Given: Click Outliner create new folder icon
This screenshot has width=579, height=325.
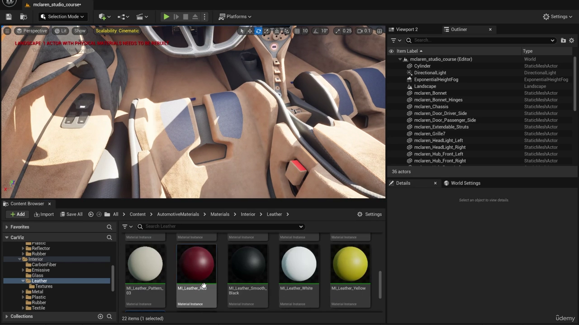Looking at the screenshot, I should (x=563, y=40).
